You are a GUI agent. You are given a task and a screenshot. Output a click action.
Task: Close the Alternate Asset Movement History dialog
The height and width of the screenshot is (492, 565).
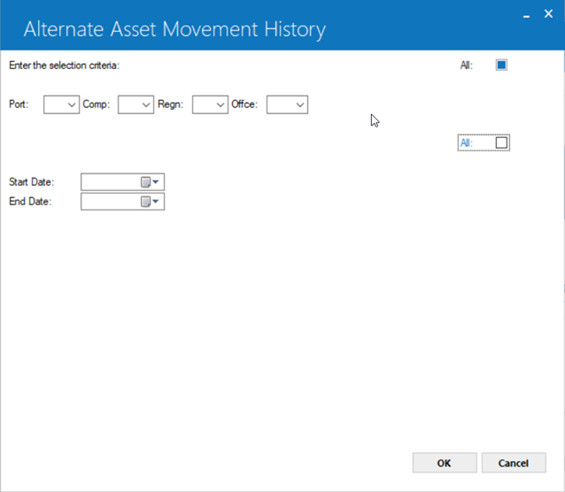(548, 13)
